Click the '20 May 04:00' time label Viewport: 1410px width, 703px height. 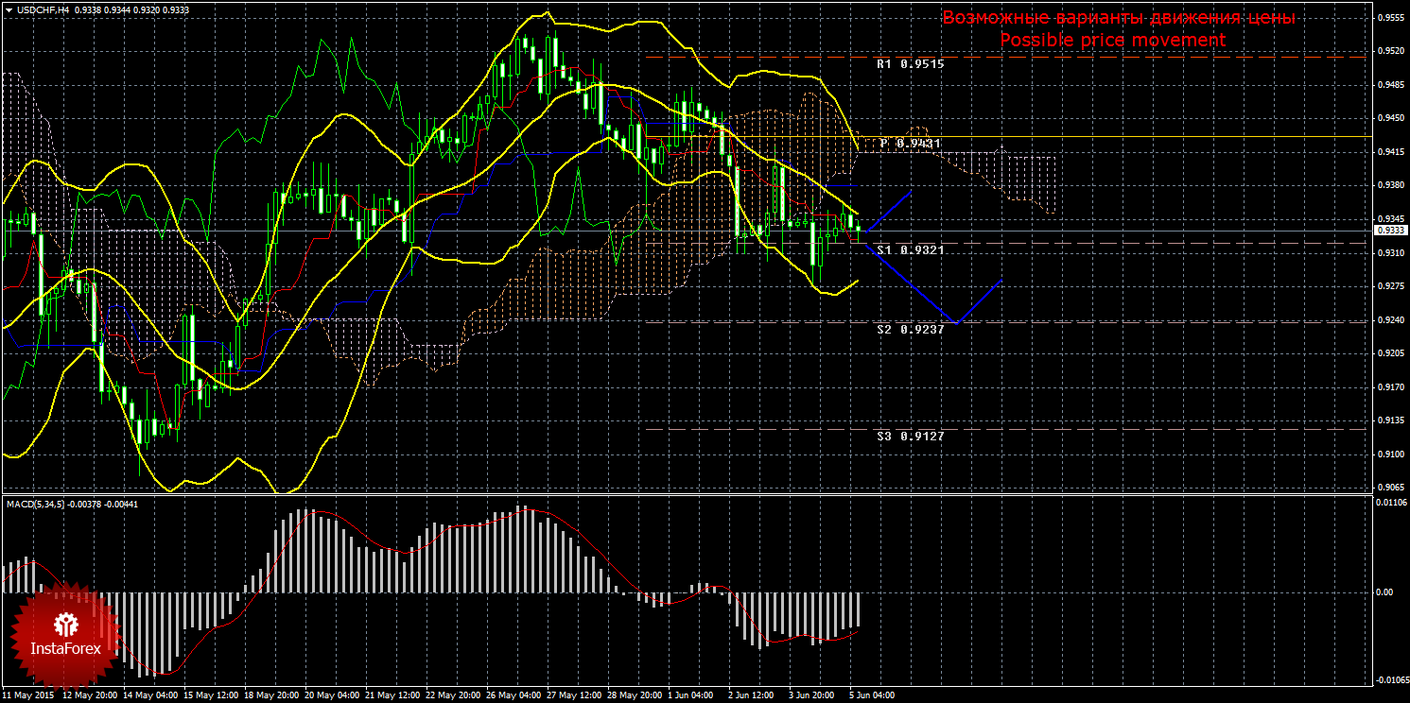coord(333,695)
